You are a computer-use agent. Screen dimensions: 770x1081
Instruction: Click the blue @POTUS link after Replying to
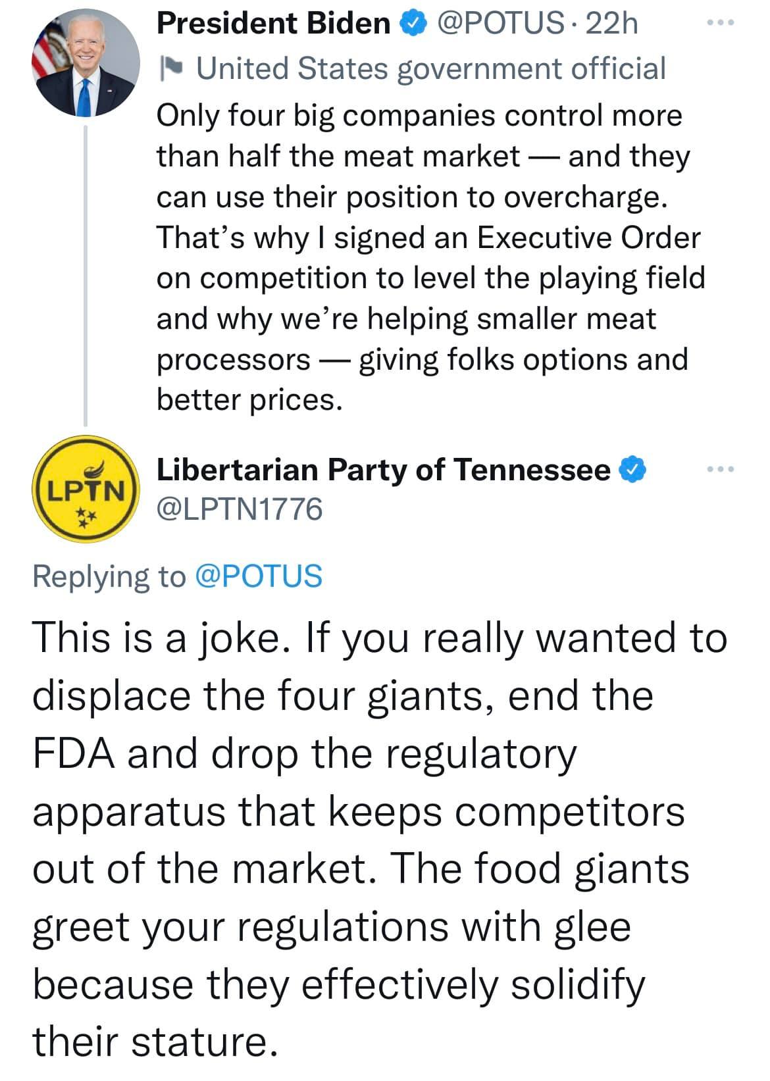coord(259,576)
